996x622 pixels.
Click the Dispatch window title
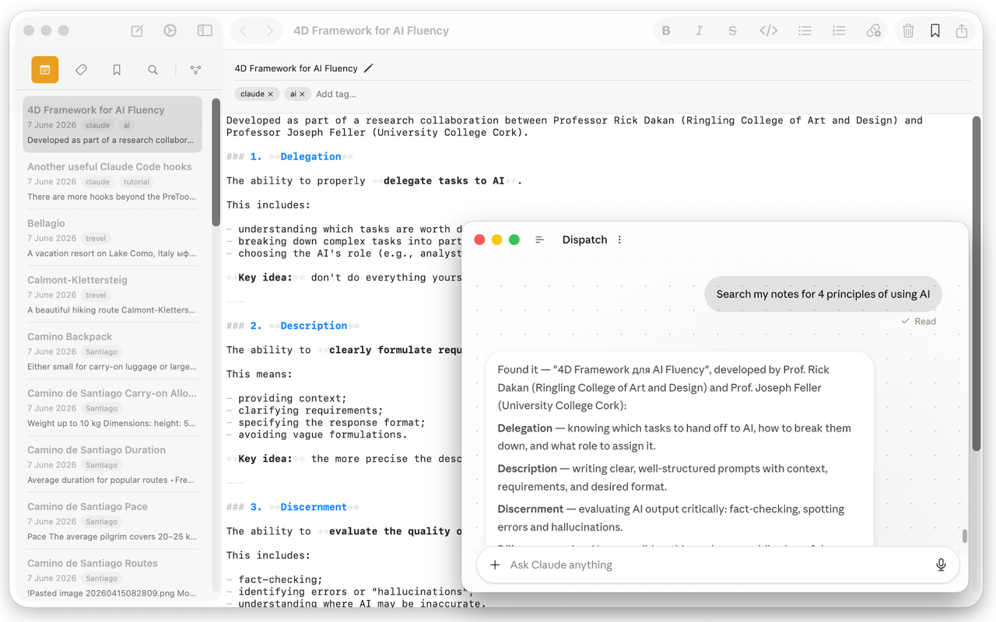click(584, 240)
